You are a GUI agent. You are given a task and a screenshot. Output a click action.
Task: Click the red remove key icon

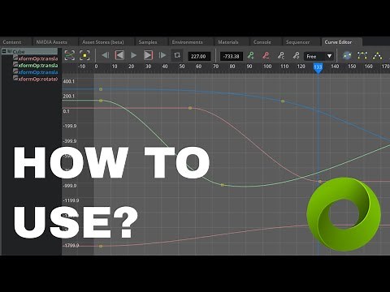pos(266,56)
